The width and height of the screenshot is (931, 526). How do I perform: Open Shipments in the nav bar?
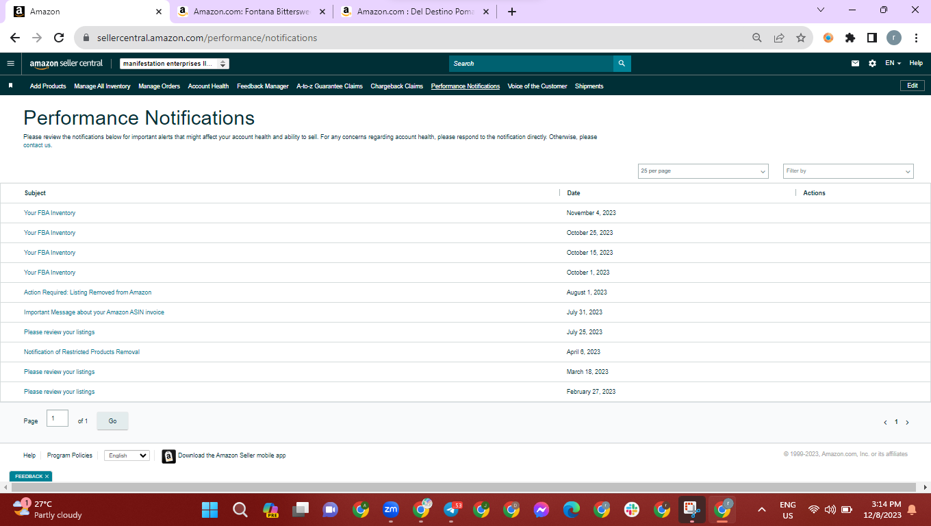click(589, 86)
